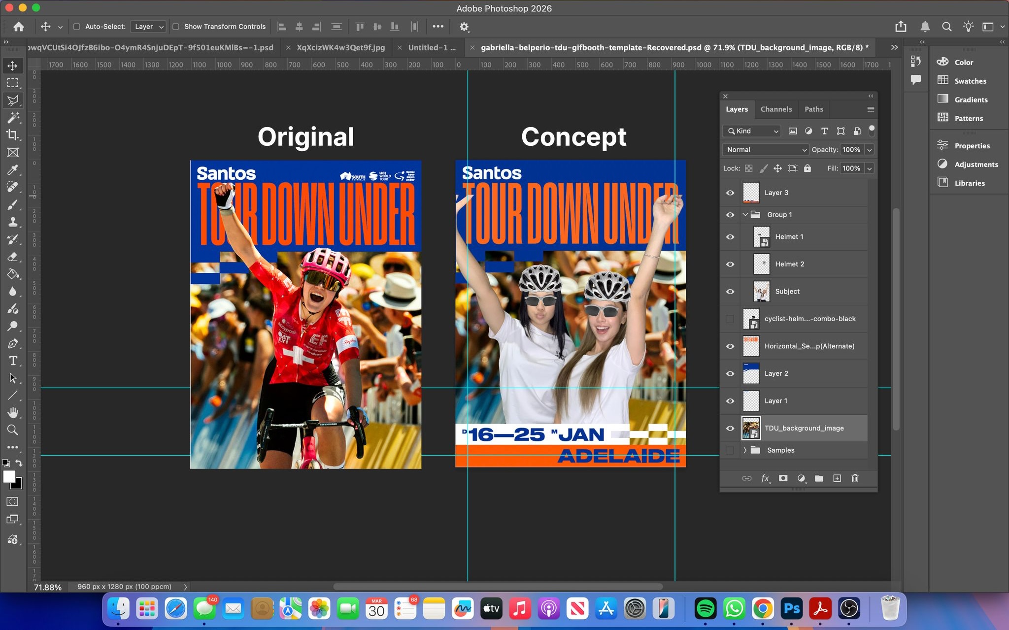The width and height of the screenshot is (1009, 630).
Task: Select the Dodge tool
Action: [x=13, y=326]
